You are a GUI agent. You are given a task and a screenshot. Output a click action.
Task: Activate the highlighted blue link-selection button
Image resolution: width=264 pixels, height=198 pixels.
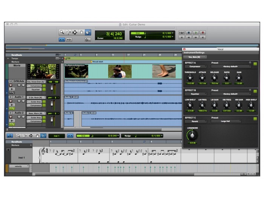62,40
